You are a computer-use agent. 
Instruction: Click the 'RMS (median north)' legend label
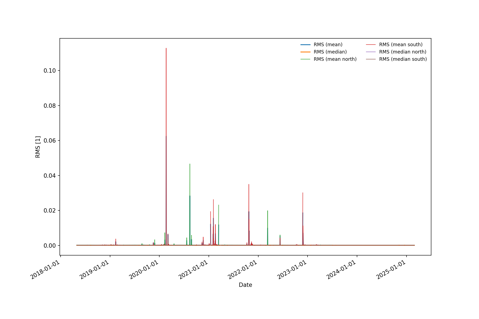pyautogui.click(x=403, y=52)
